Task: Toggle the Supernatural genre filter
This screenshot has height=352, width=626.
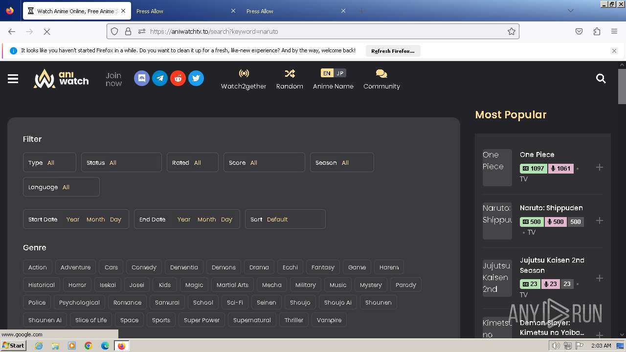Action: [x=252, y=320]
